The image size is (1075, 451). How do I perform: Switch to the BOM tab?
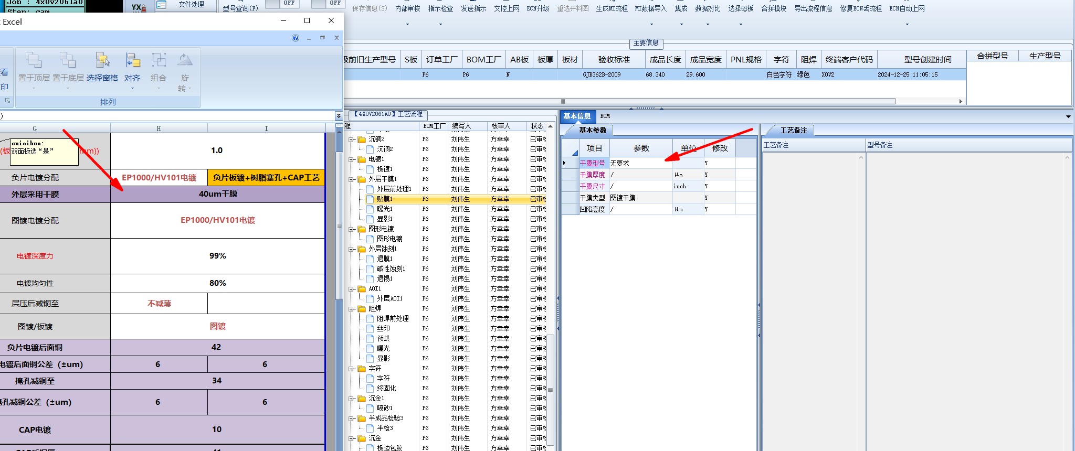point(605,116)
